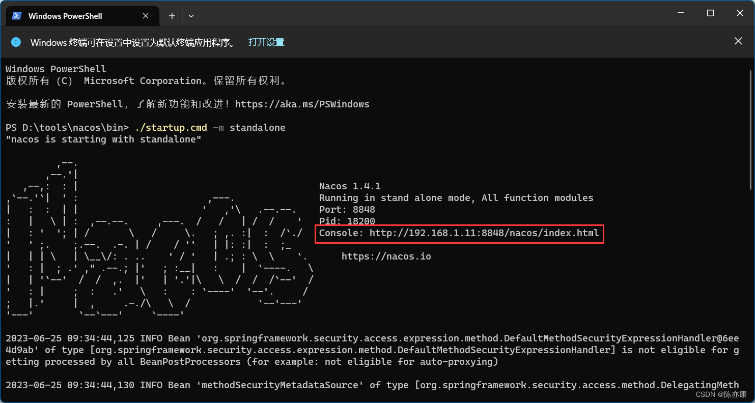The image size is (755, 403).
Task: Select the Windows PowerShell tab
Action: pyautogui.click(x=81, y=16)
